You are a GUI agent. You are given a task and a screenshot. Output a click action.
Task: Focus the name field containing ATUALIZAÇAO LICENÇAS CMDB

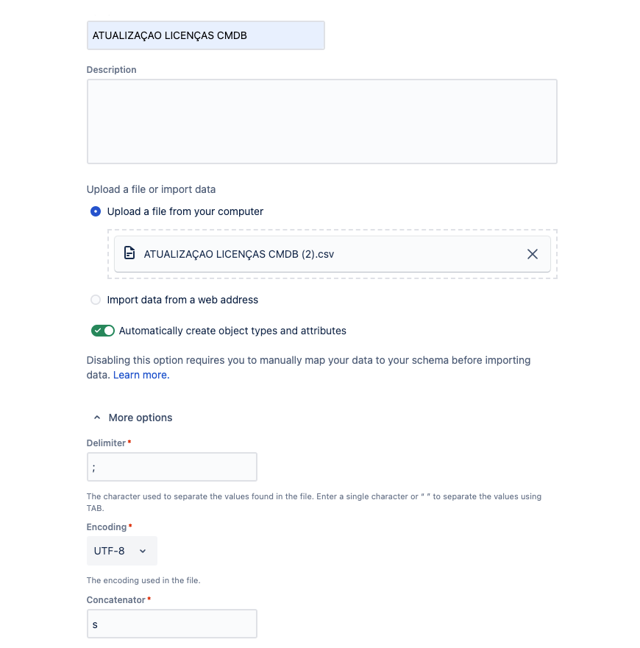(206, 35)
